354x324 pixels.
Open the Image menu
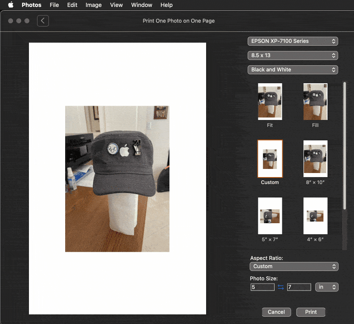pos(94,5)
